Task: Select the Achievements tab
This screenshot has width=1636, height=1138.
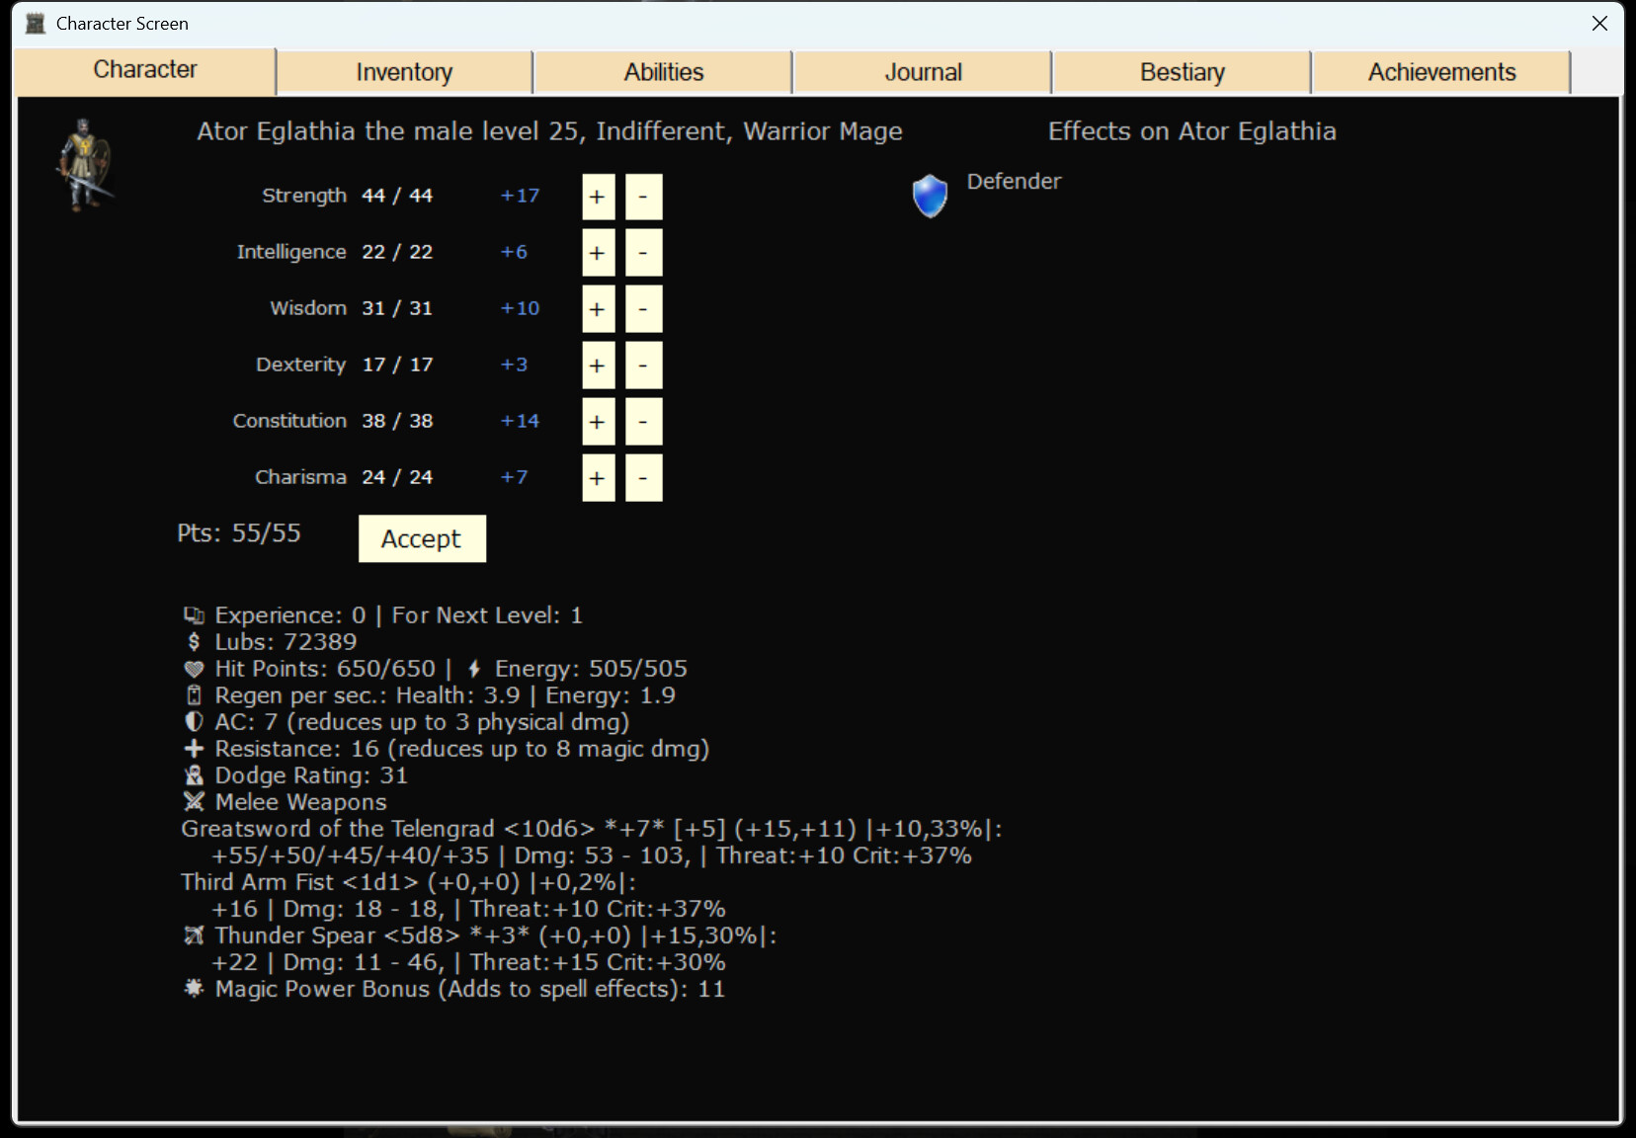Action: [1441, 71]
